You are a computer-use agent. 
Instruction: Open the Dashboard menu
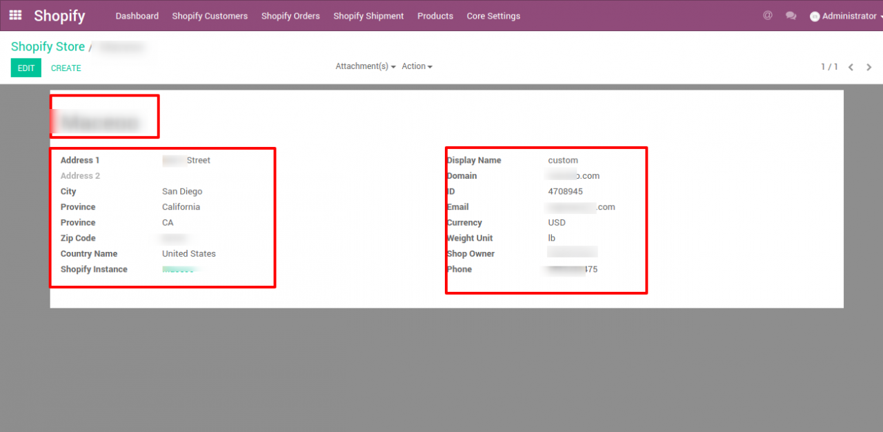(x=137, y=16)
